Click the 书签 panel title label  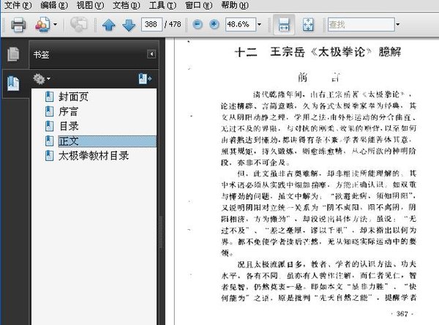coord(42,54)
